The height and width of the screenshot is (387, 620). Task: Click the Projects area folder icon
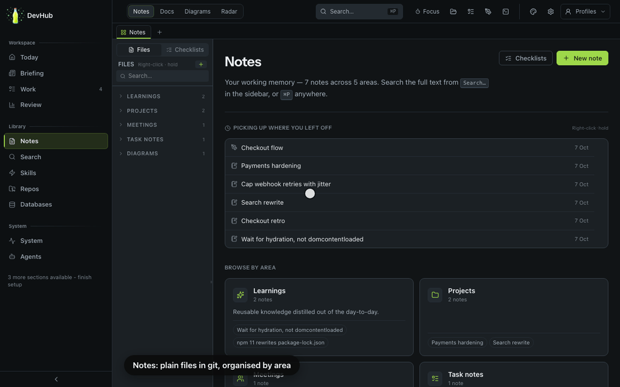pos(435,294)
